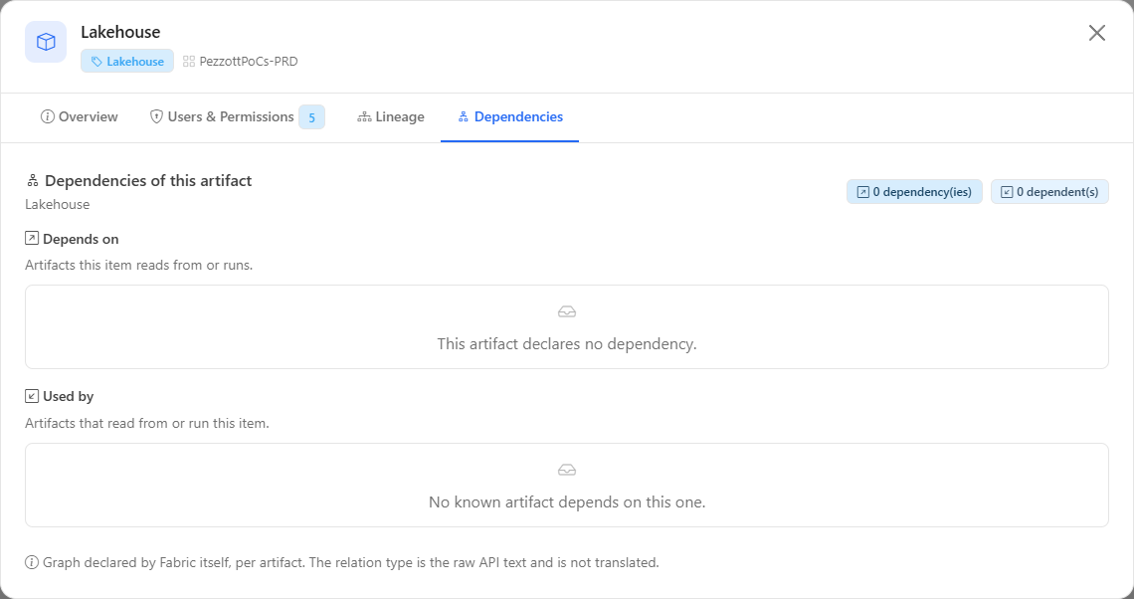The height and width of the screenshot is (599, 1134).
Task: Click the PezzottPoCs-PRD workspace label
Action: coord(249,62)
